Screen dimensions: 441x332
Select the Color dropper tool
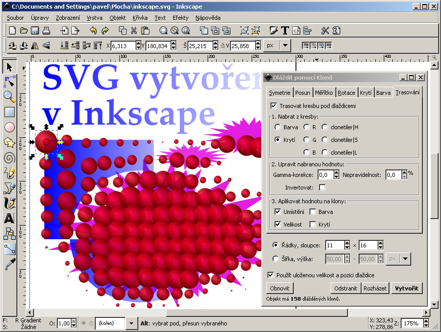(x=10, y=264)
